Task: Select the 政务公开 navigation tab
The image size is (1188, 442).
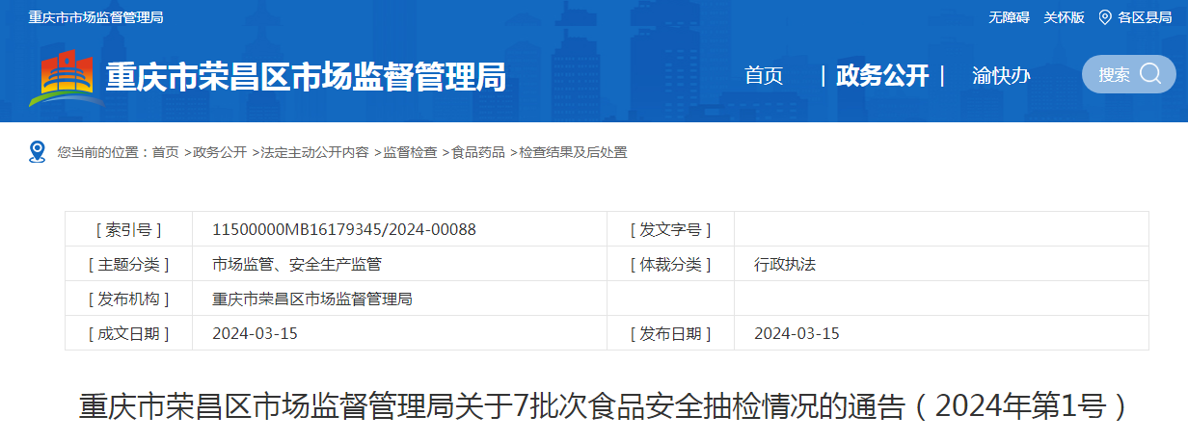Action: point(881,76)
